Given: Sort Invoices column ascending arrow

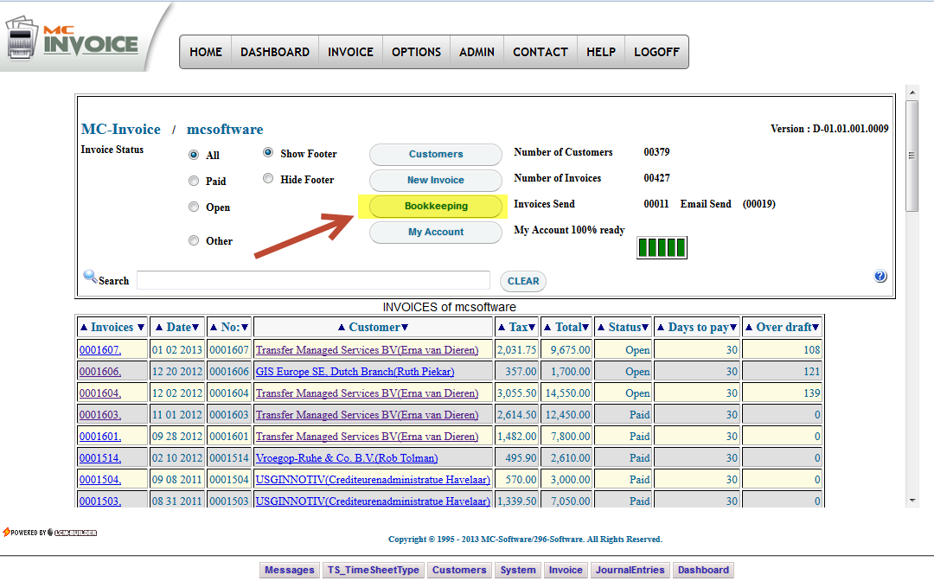Looking at the screenshot, I should [84, 328].
